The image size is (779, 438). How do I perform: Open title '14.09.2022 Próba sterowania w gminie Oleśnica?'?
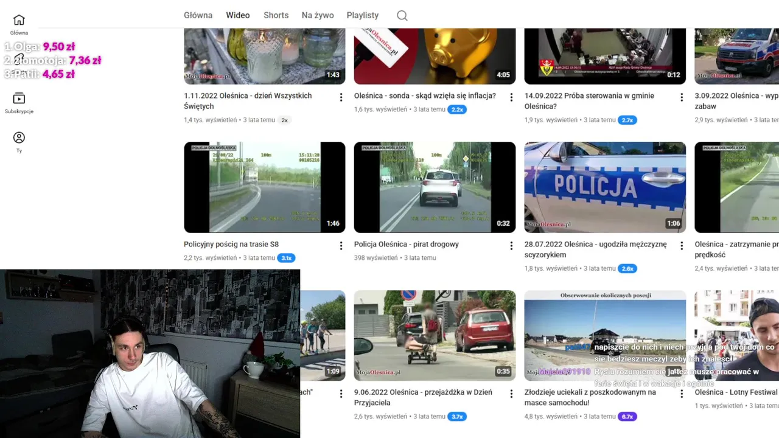click(x=589, y=101)
